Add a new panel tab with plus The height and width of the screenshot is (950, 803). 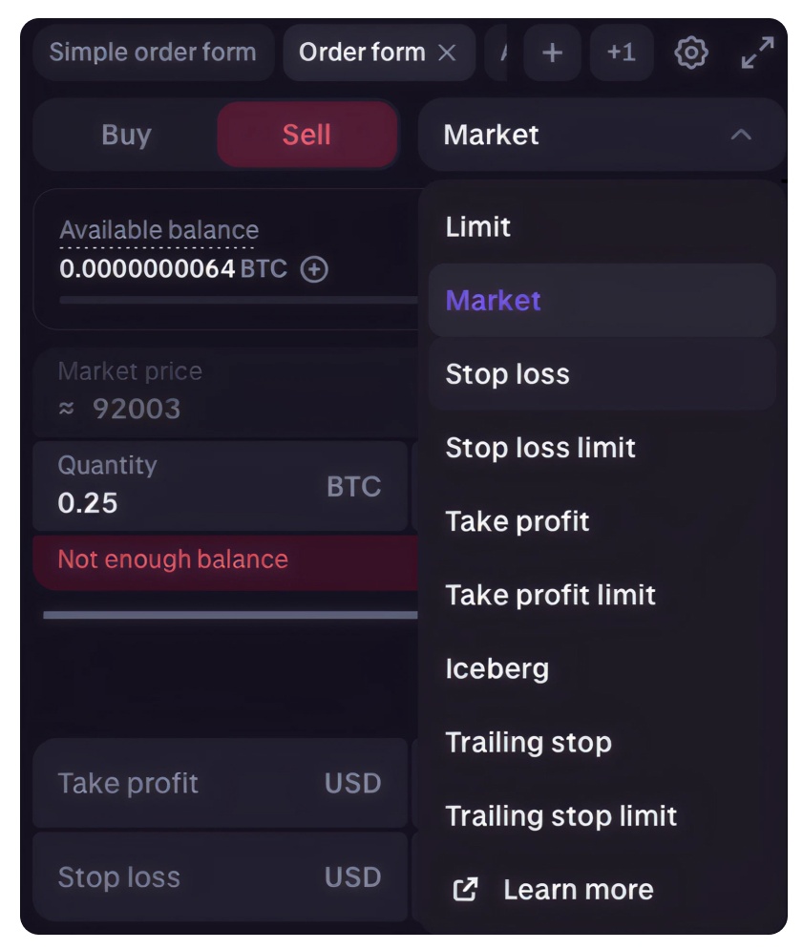[x=552, y=53]
